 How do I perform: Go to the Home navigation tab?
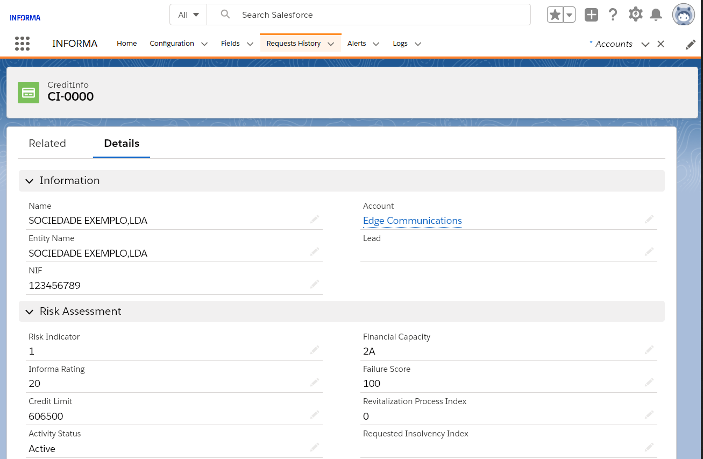(126, 44)
